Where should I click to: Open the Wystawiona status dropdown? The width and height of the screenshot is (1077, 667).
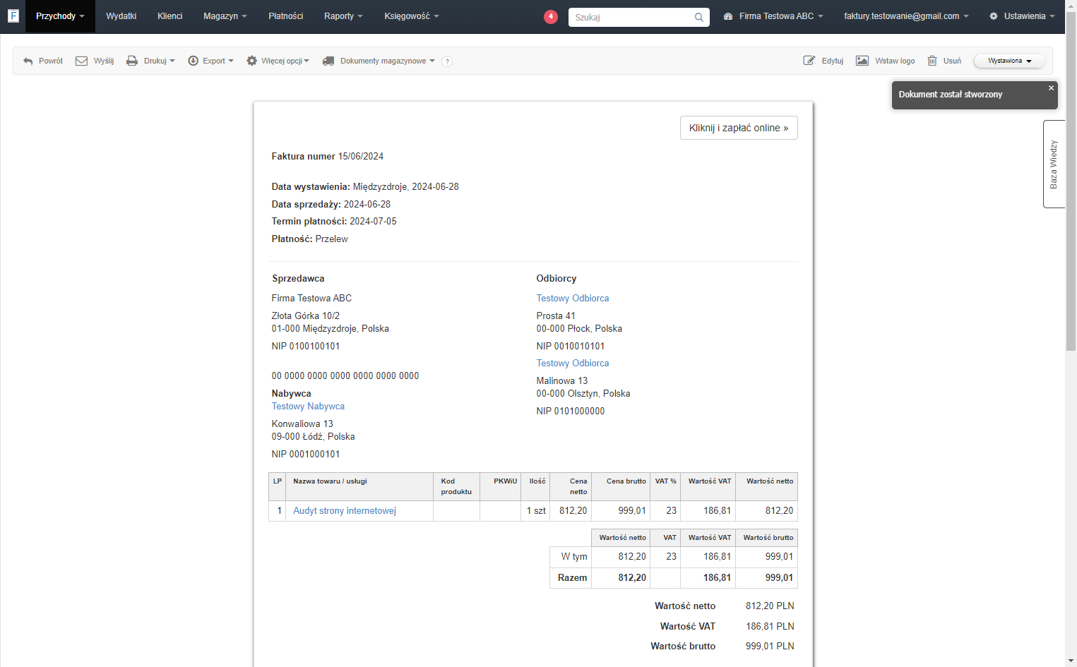(x=1009, y=61)
